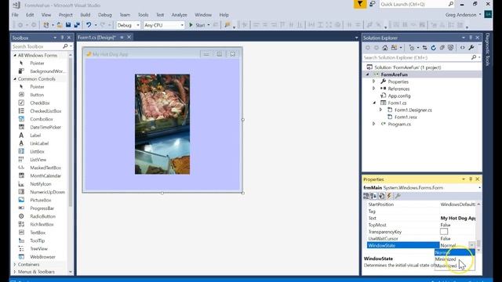Click the New Project toolbar icon
The height and width of the screenshot is (282, 502).
click(46, 24)
